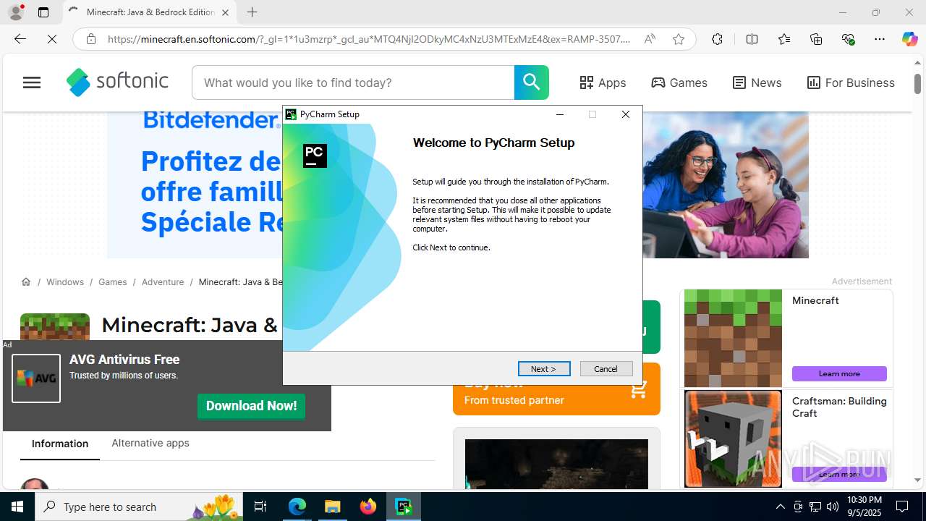Open the News section on Softonic
Screen dimensions: 926x521
[757, 82]
